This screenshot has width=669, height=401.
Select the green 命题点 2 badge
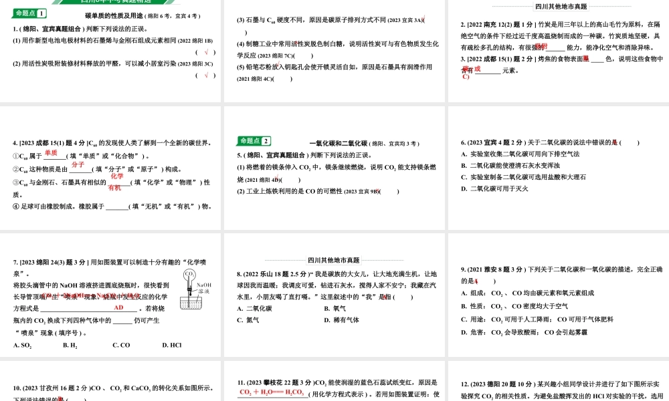click(x=253, y=141)
